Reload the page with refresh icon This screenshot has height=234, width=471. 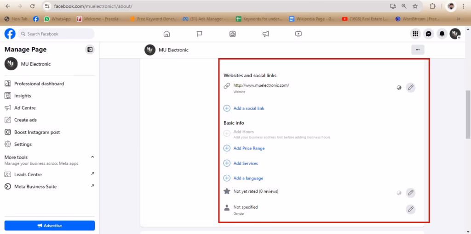tap(33, 6)
